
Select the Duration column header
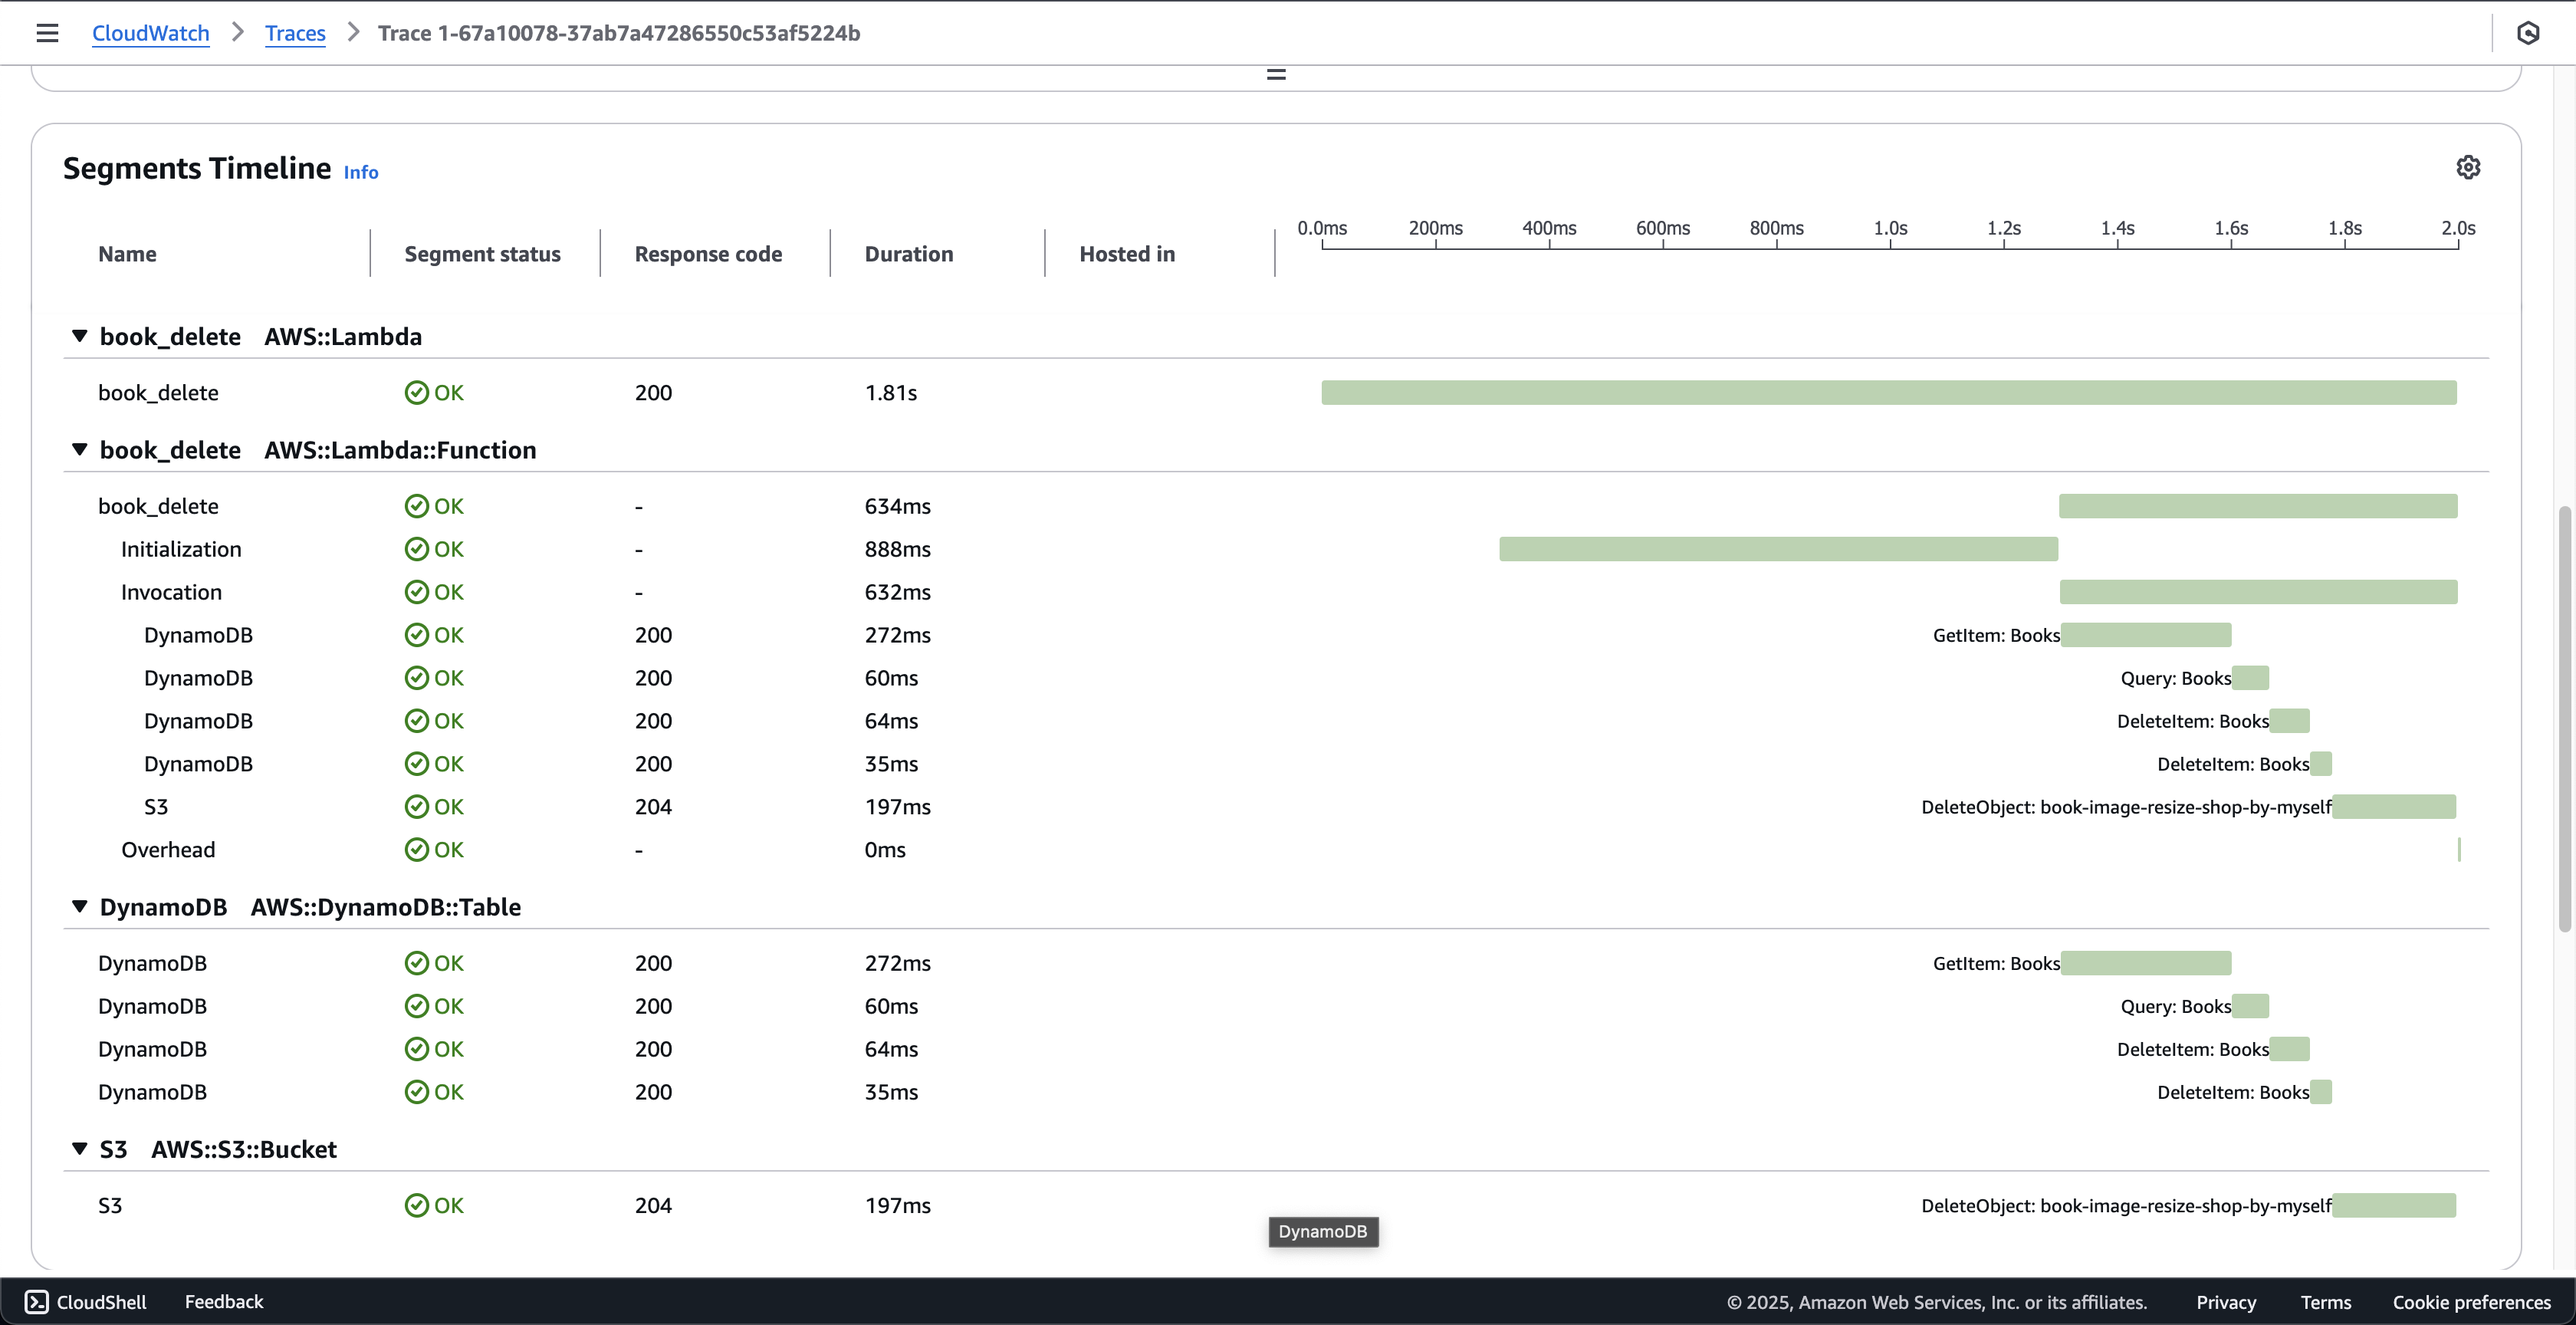pos(909,254)
